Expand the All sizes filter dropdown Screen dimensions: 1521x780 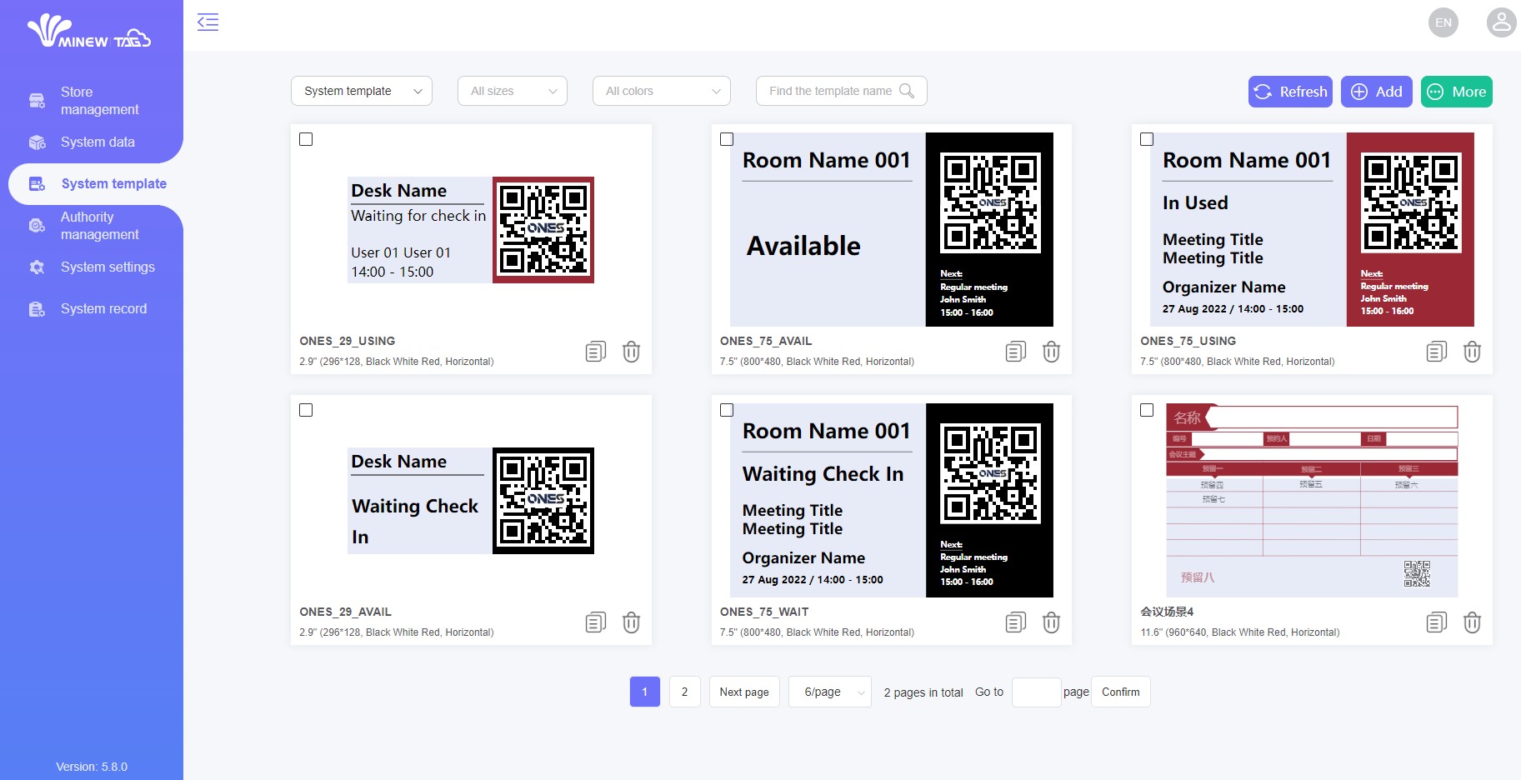coord(512,91)
